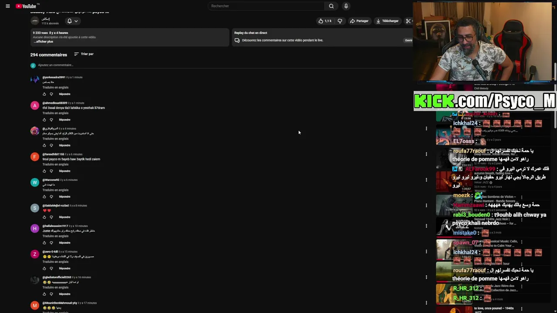Like @ahmedlouati8309's comment
Image resolution: width=557 pixels, height=313 pixels.
point(44,120)
